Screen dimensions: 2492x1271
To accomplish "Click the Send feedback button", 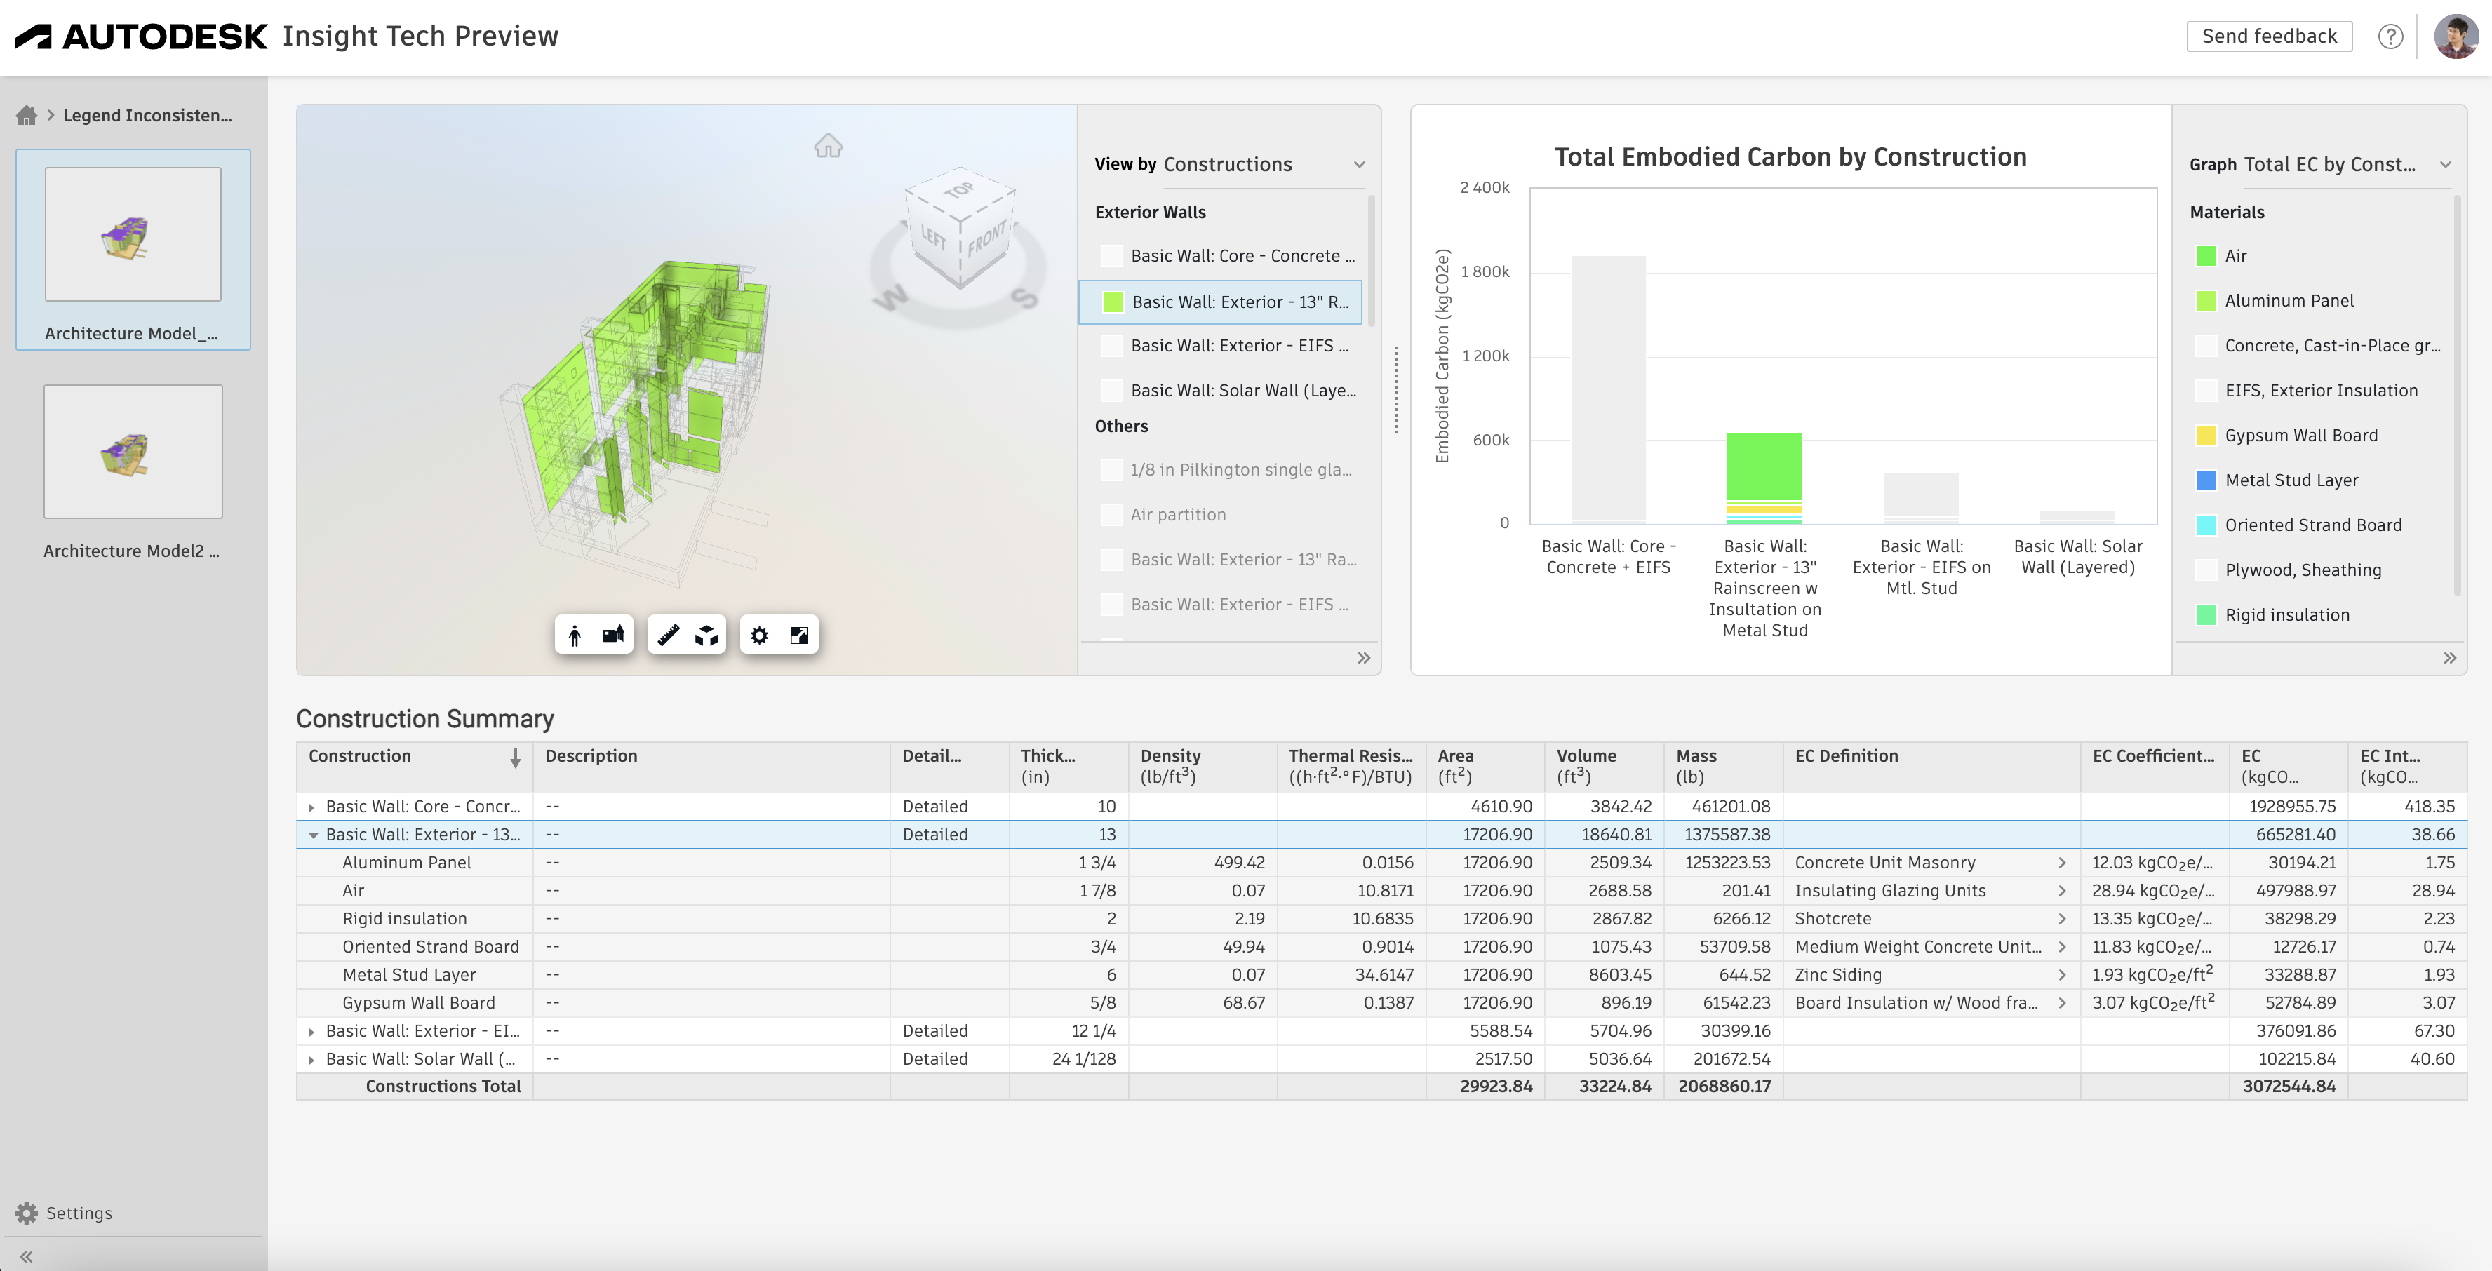I will coord(2268,36).
